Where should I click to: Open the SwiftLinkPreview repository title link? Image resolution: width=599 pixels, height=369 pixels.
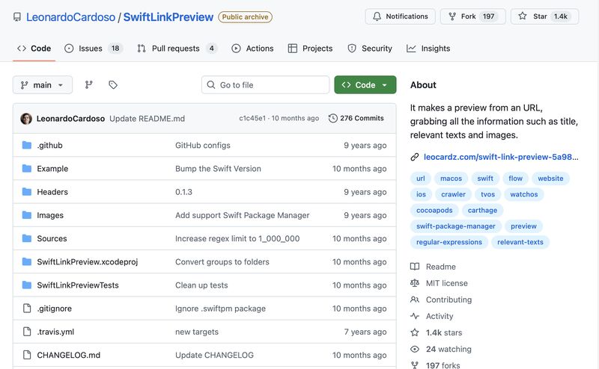coord(168,17)
